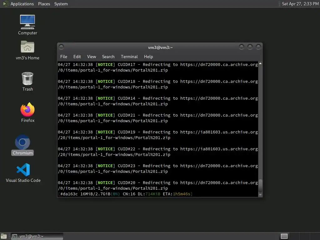Open the terminal Help menu

(x=148, y=57)
